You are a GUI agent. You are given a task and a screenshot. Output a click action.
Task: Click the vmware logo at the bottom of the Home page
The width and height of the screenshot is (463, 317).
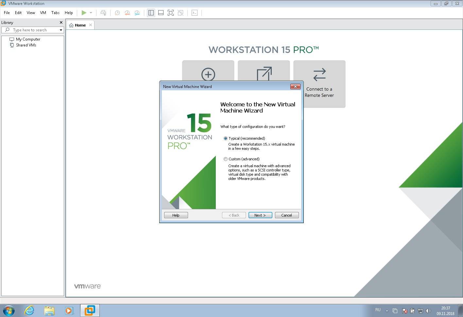(88, 286)
